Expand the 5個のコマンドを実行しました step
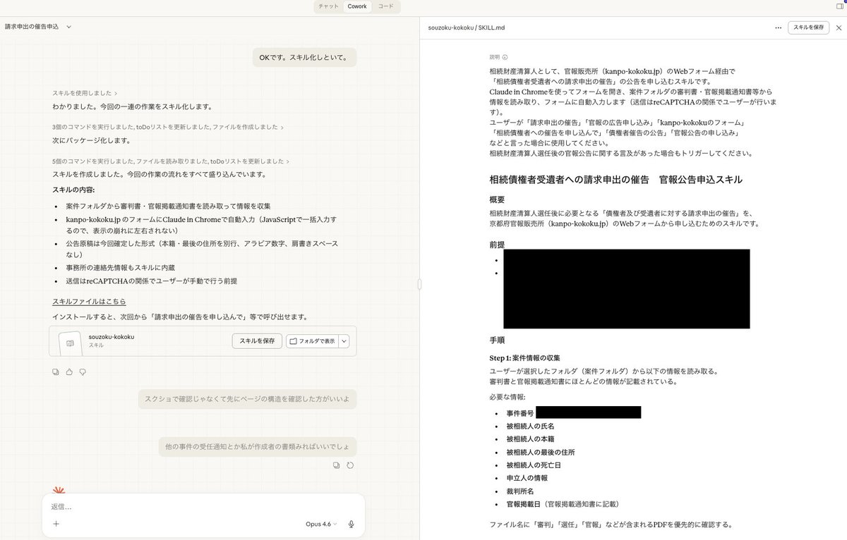The height and width of the screenshot is (540, 847). [x=171, y=161]
